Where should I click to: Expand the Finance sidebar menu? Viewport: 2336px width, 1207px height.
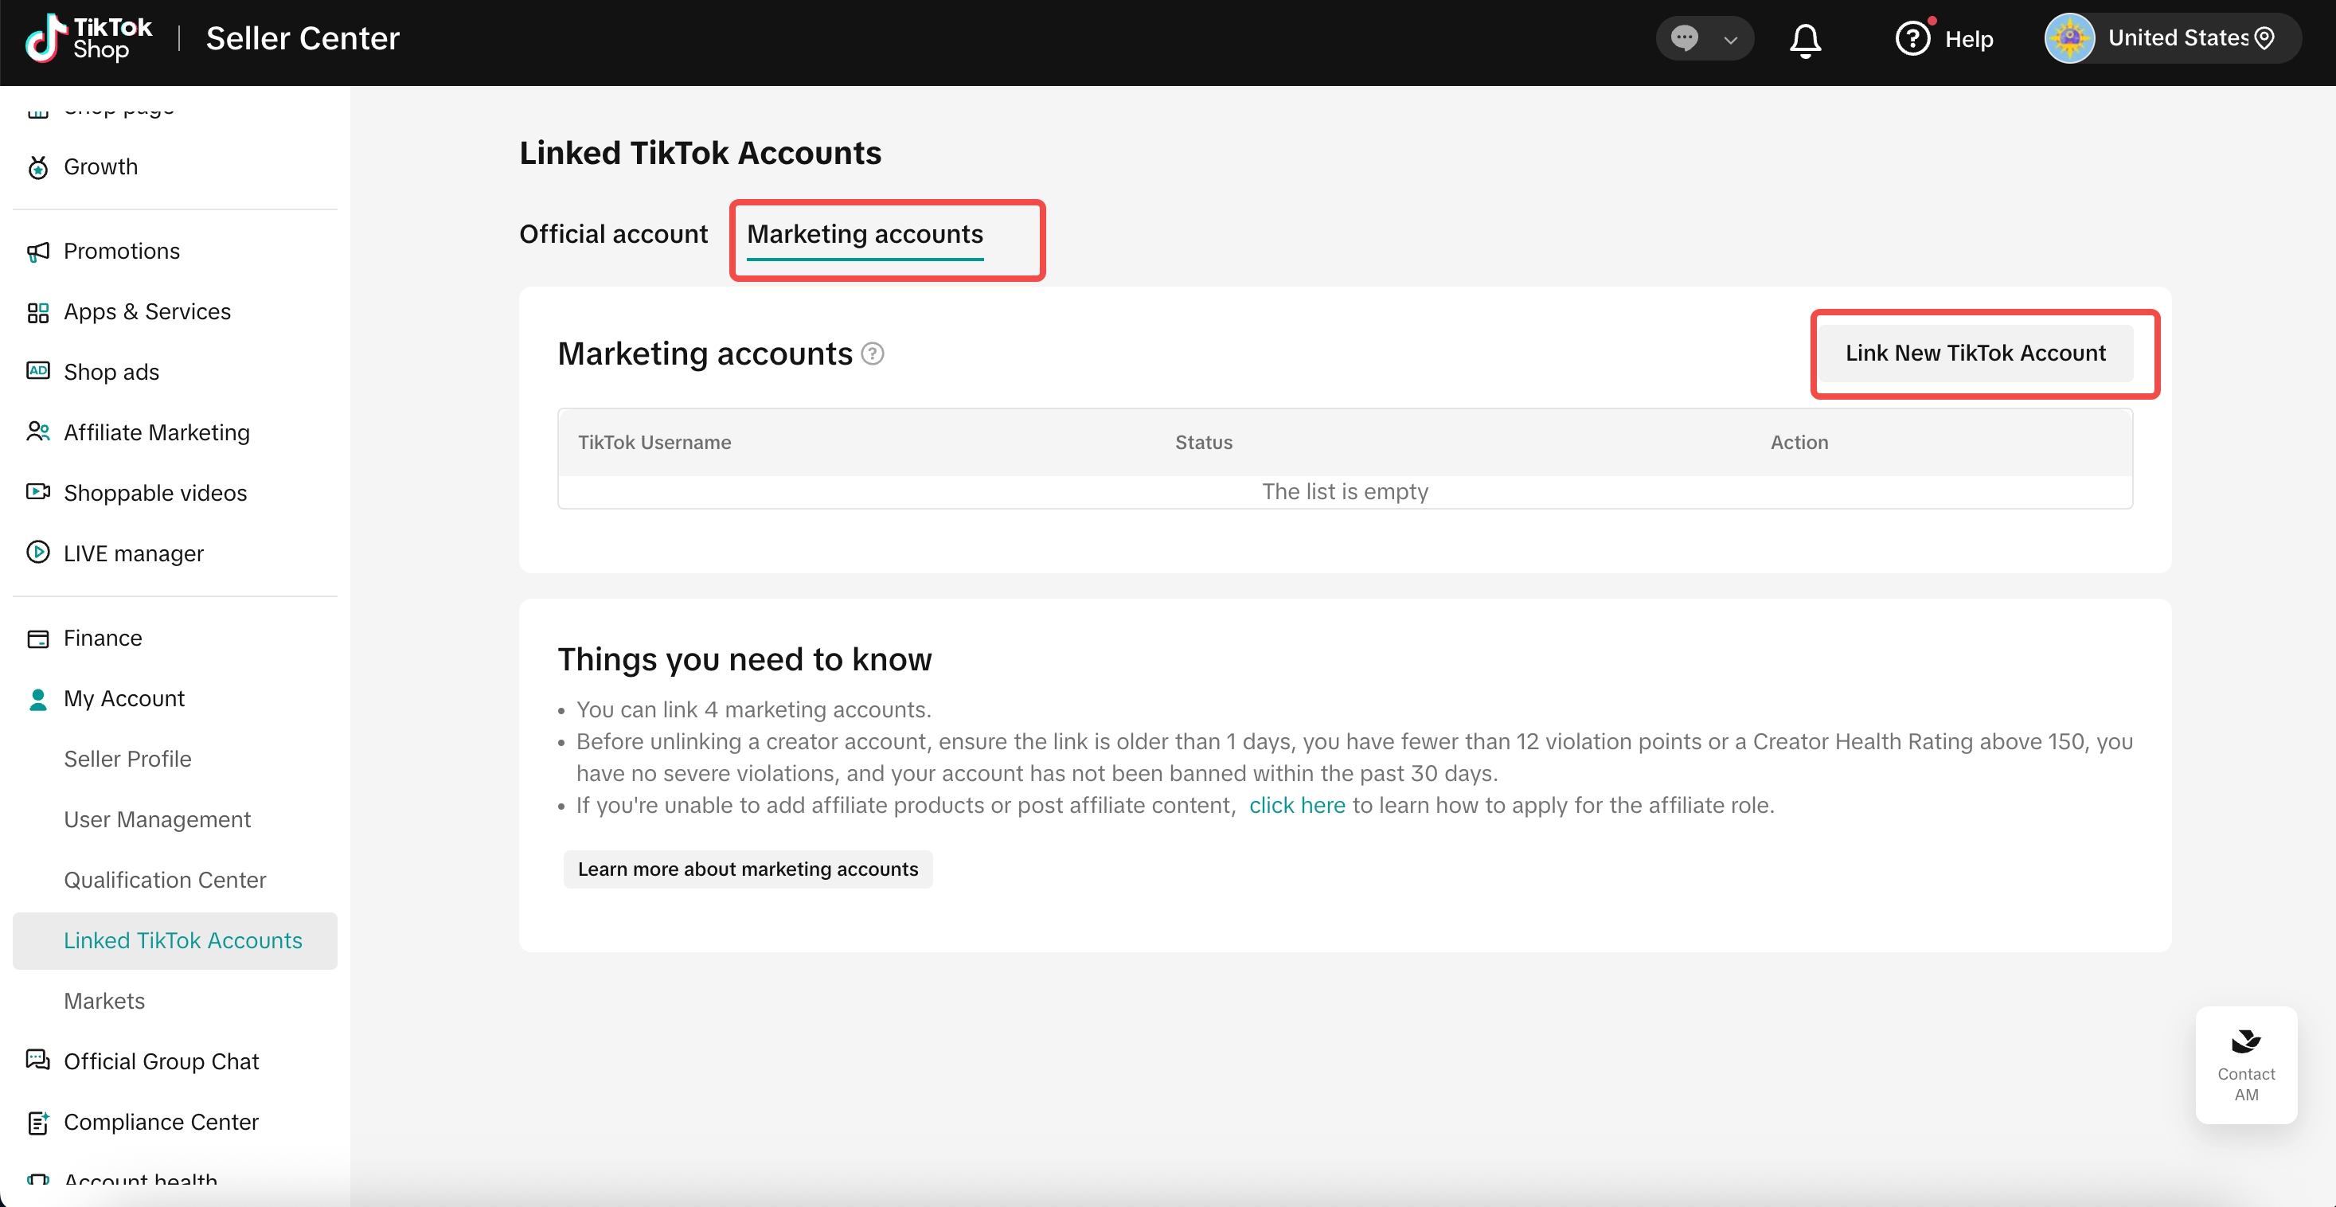[x=103, y=639]
